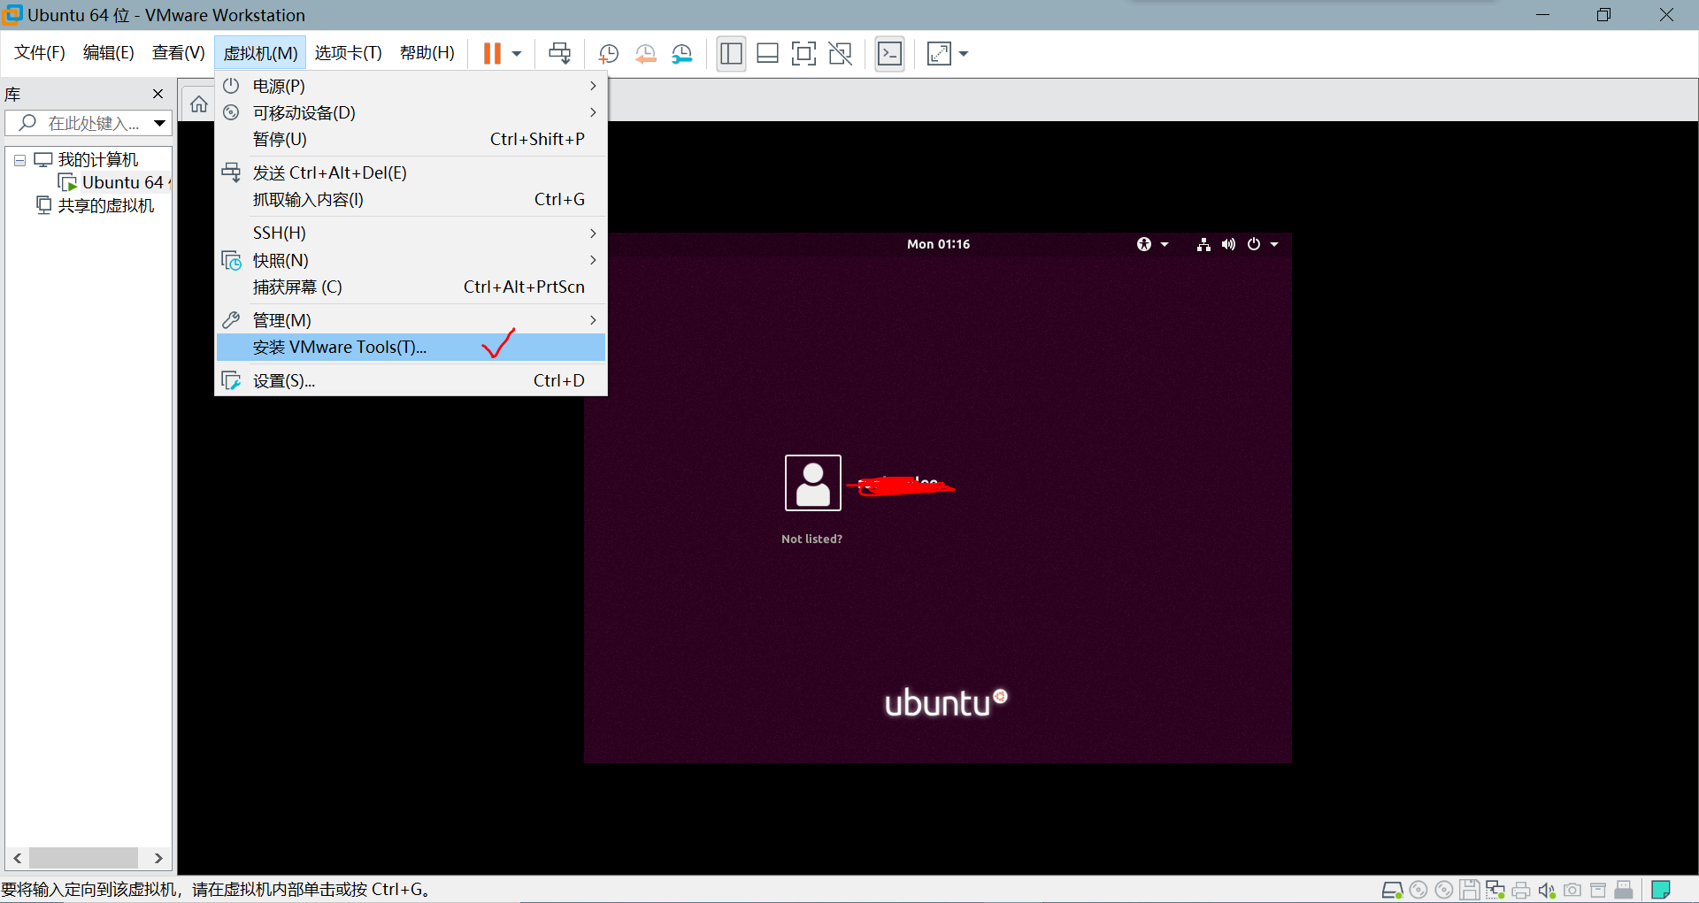The image size is (1699, 903).
Task: Select 共享的虚拟机 in library tree
Action: point(105,205)
